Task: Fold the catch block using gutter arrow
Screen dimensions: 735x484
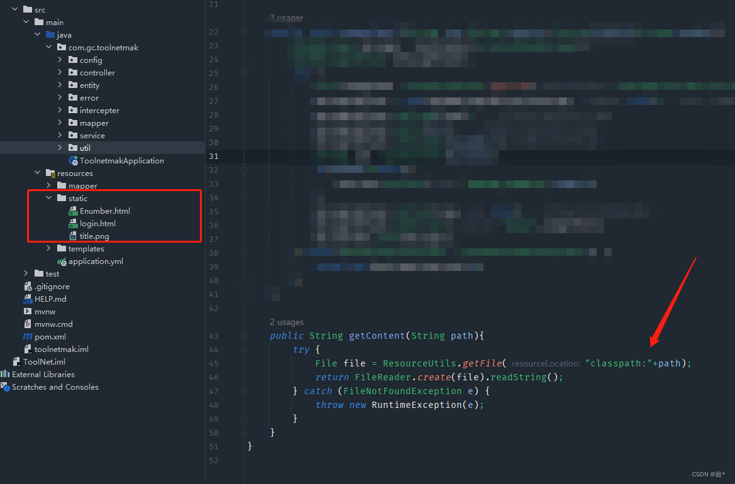Action: 243,391
